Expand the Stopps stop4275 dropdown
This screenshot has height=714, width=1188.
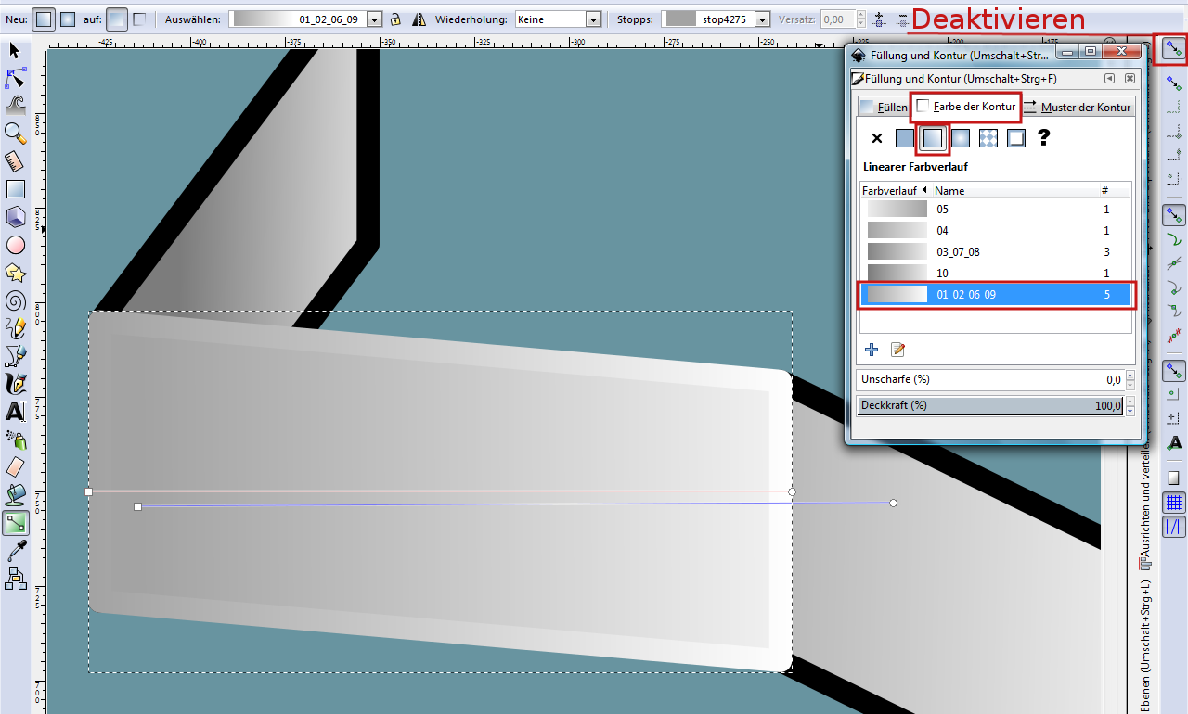pyautogui.click(x=762, y=19)
